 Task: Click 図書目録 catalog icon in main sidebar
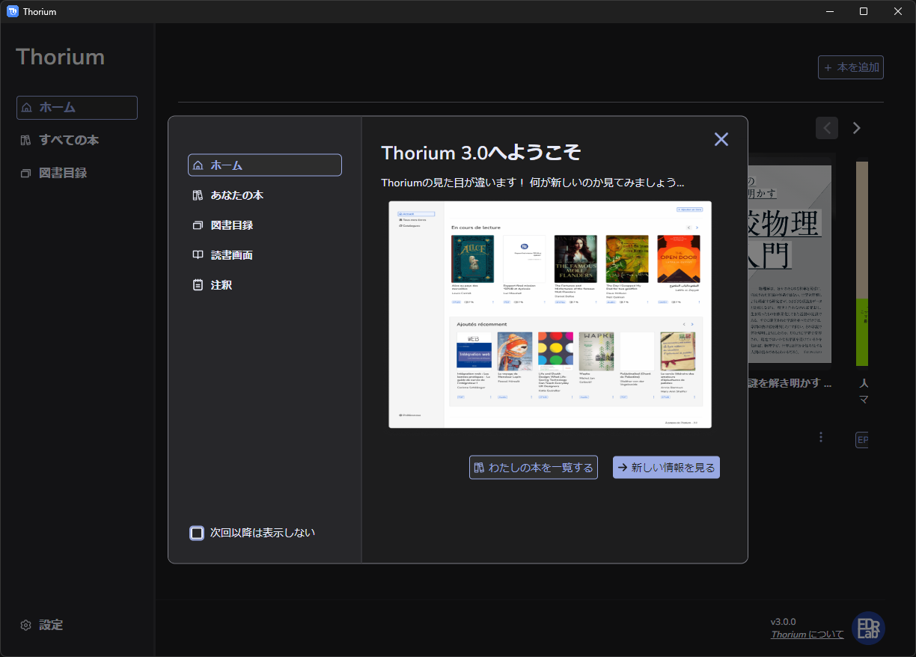pos(26,173)
